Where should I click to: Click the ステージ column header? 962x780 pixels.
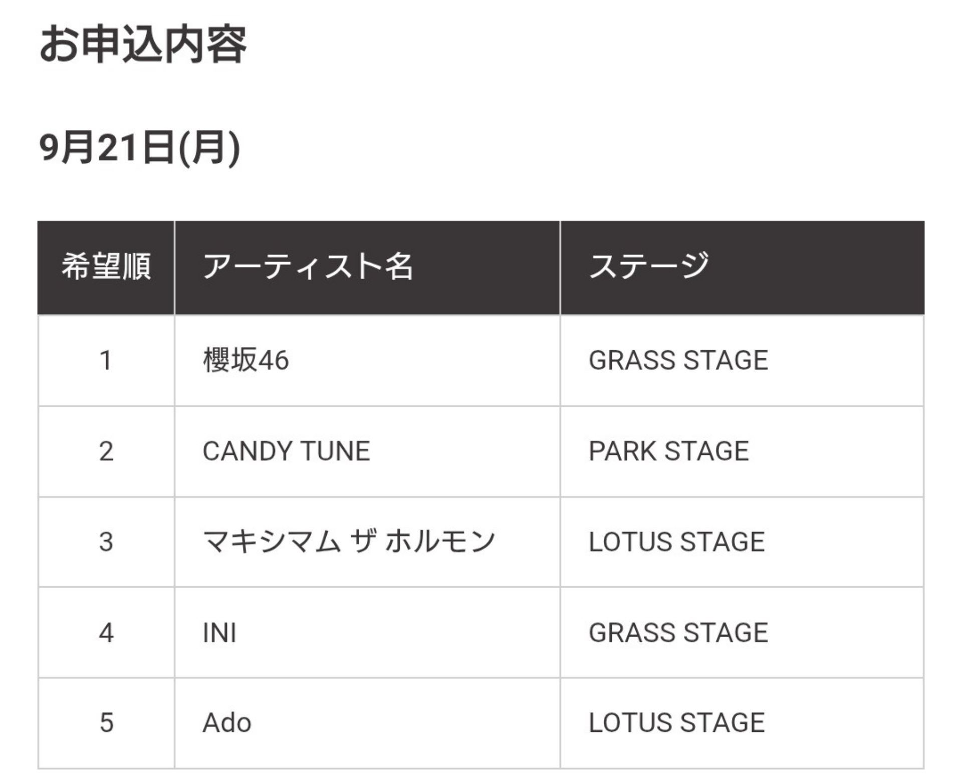(x=743, y=268)
